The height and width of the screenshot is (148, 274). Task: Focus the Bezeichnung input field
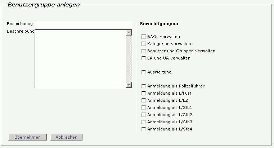[x=83, y=24]
